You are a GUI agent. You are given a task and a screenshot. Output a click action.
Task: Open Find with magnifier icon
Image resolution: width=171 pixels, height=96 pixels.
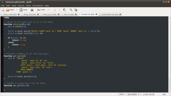(71, 10)
